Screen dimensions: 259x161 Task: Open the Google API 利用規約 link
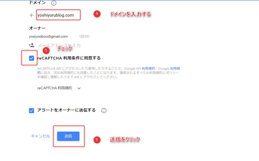point(148,68)
